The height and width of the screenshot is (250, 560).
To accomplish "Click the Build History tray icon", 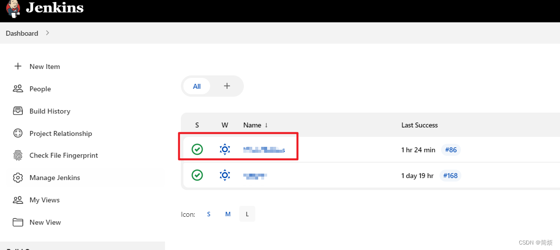I will tap(18, 111).
